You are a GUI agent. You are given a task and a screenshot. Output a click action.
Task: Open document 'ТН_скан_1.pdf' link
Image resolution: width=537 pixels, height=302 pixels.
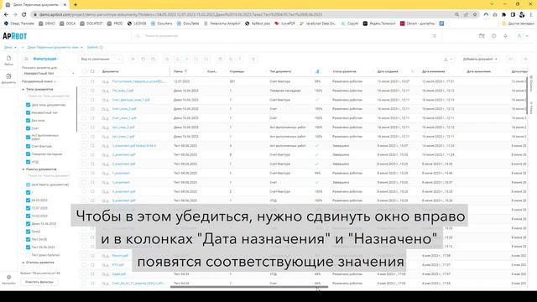pyautogui.click(x=123, y=91)
